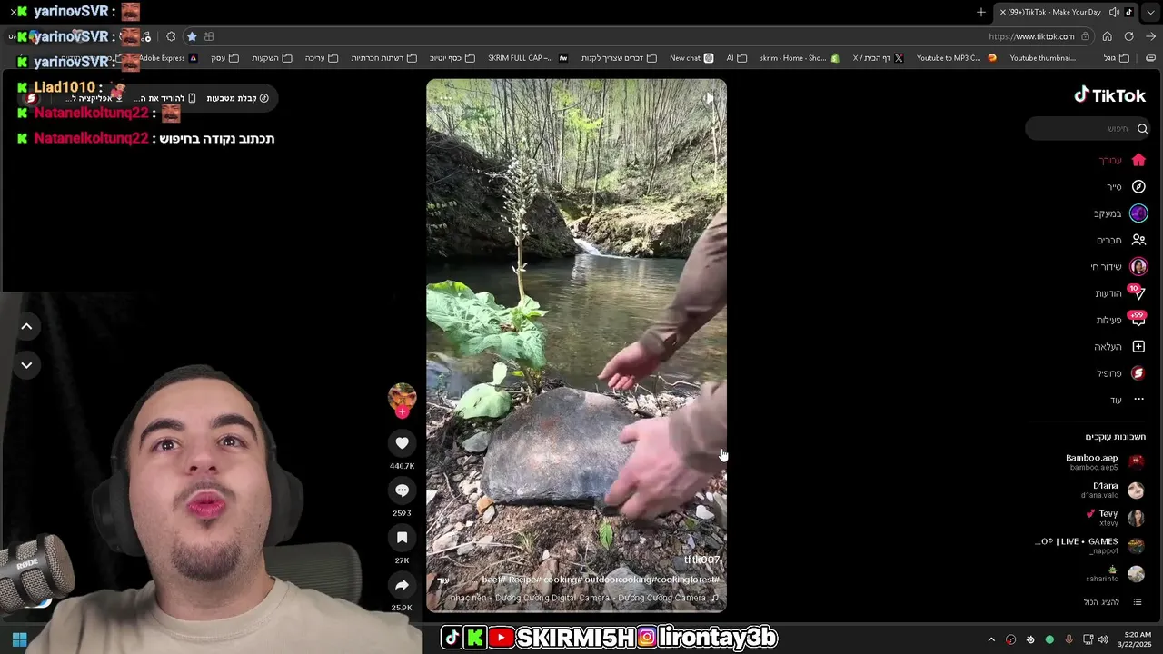Open the New chat bookmark
This screenshot has width=1163, height=654.
(x=691, y=58)
